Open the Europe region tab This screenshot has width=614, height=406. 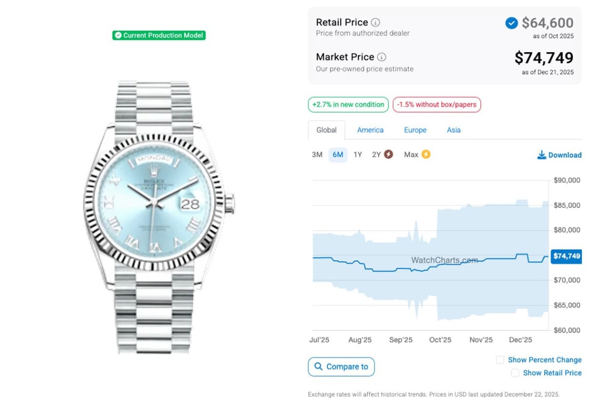pyautogui.click(x=415, y=130)
